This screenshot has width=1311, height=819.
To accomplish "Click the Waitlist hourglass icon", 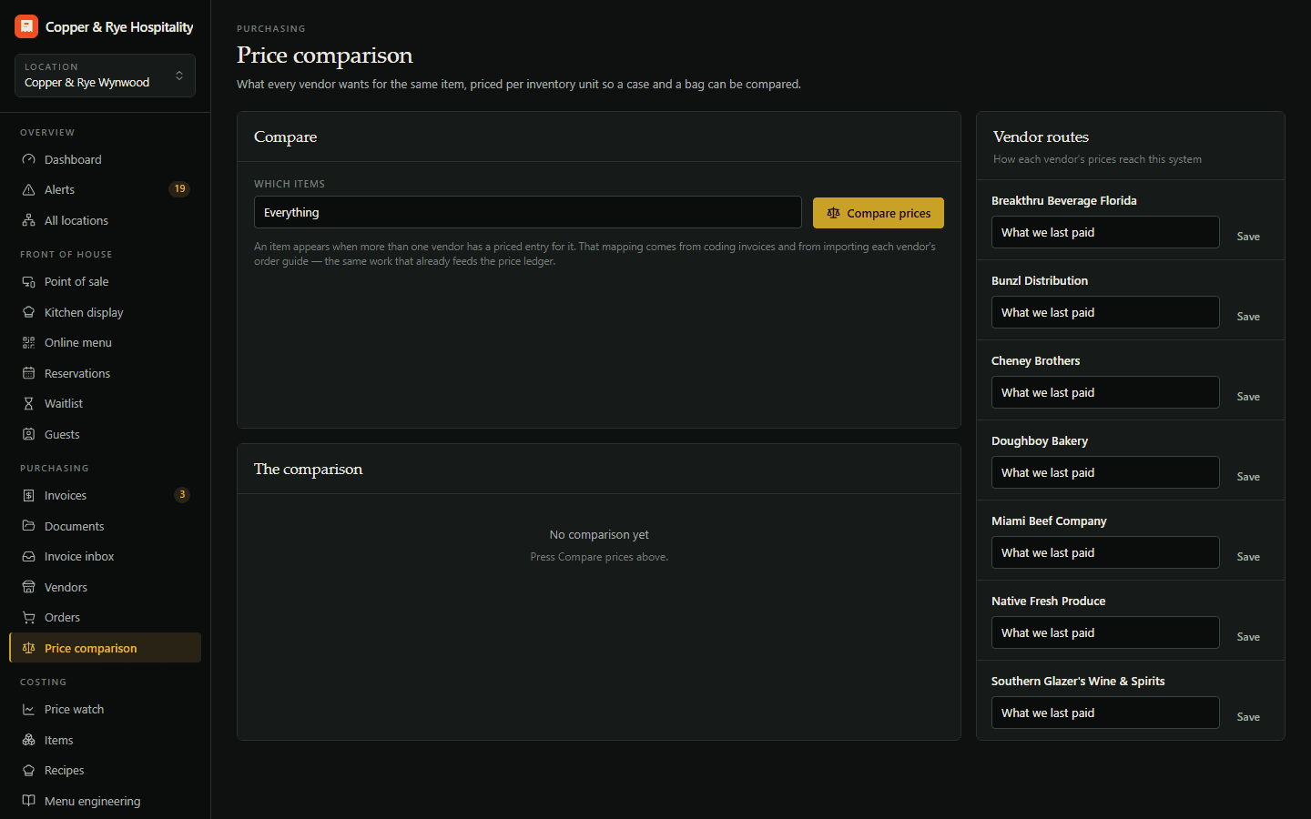I will (x=28, y=403).
